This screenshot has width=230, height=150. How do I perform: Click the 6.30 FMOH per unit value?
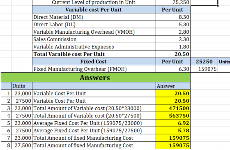[x=173, y=69]
